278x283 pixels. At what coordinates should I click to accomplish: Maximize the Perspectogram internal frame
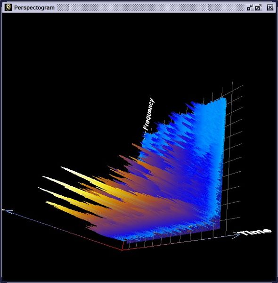[x=258, y=8]
